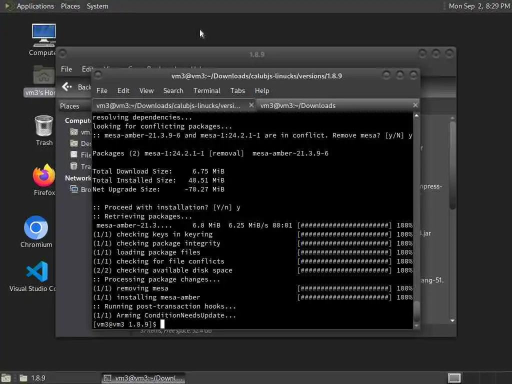Viewport: 512px width, 384px height.
Task: Click the vm3 home icon in sidebar
Action: 74,132
